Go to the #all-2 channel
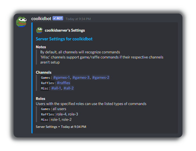This screenshot has height=151, width=196. (69, 88)
